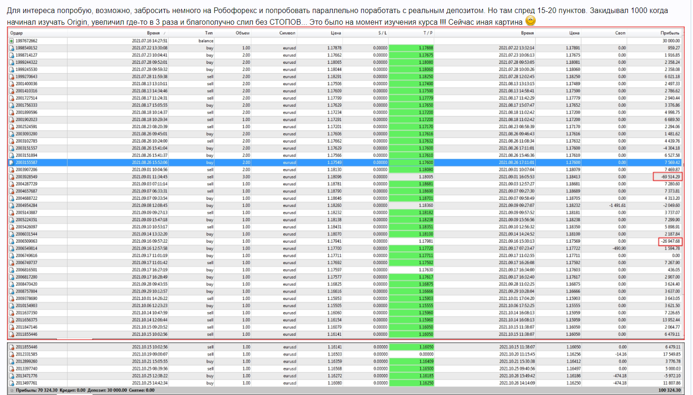Click the icon of highlighted order 2003155587

(x=12, y=163)
